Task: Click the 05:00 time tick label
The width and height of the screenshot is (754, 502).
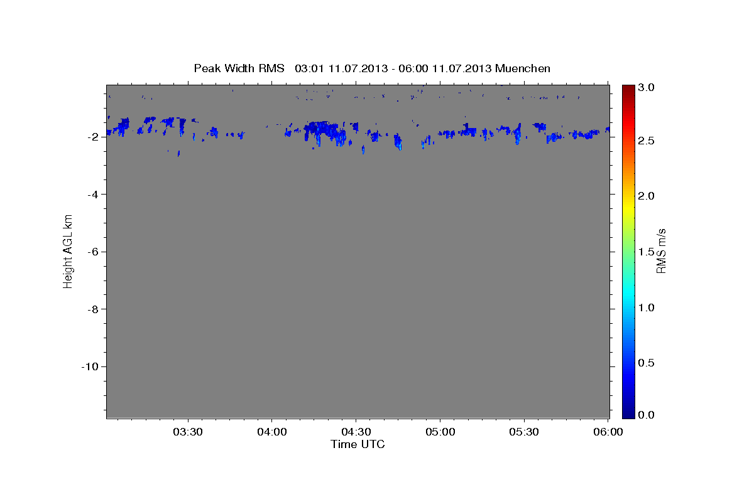Action: (x=440, y=432)
